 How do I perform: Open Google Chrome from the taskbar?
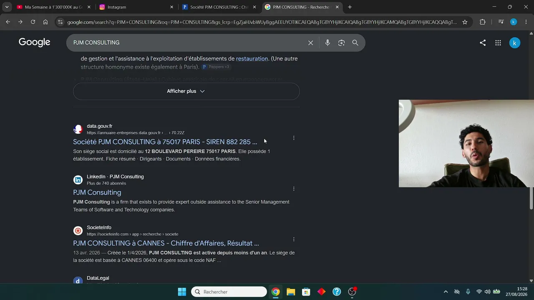click(x=275, y=292)
